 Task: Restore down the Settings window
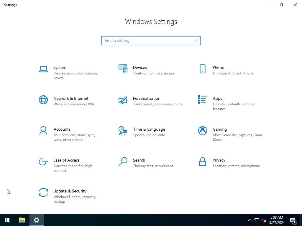point(282,5)
